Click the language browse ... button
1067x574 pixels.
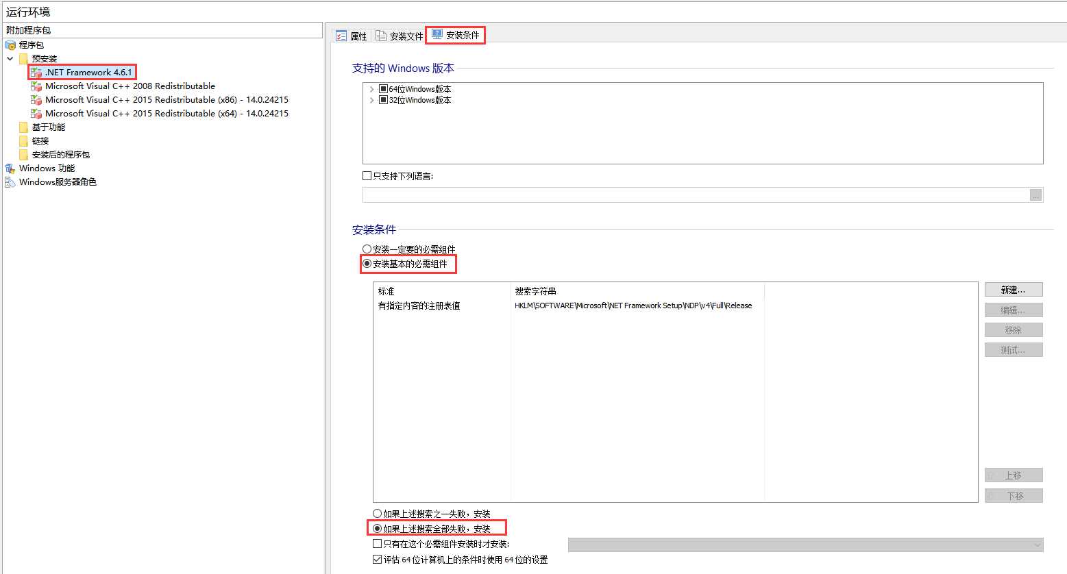[1036, 195]
